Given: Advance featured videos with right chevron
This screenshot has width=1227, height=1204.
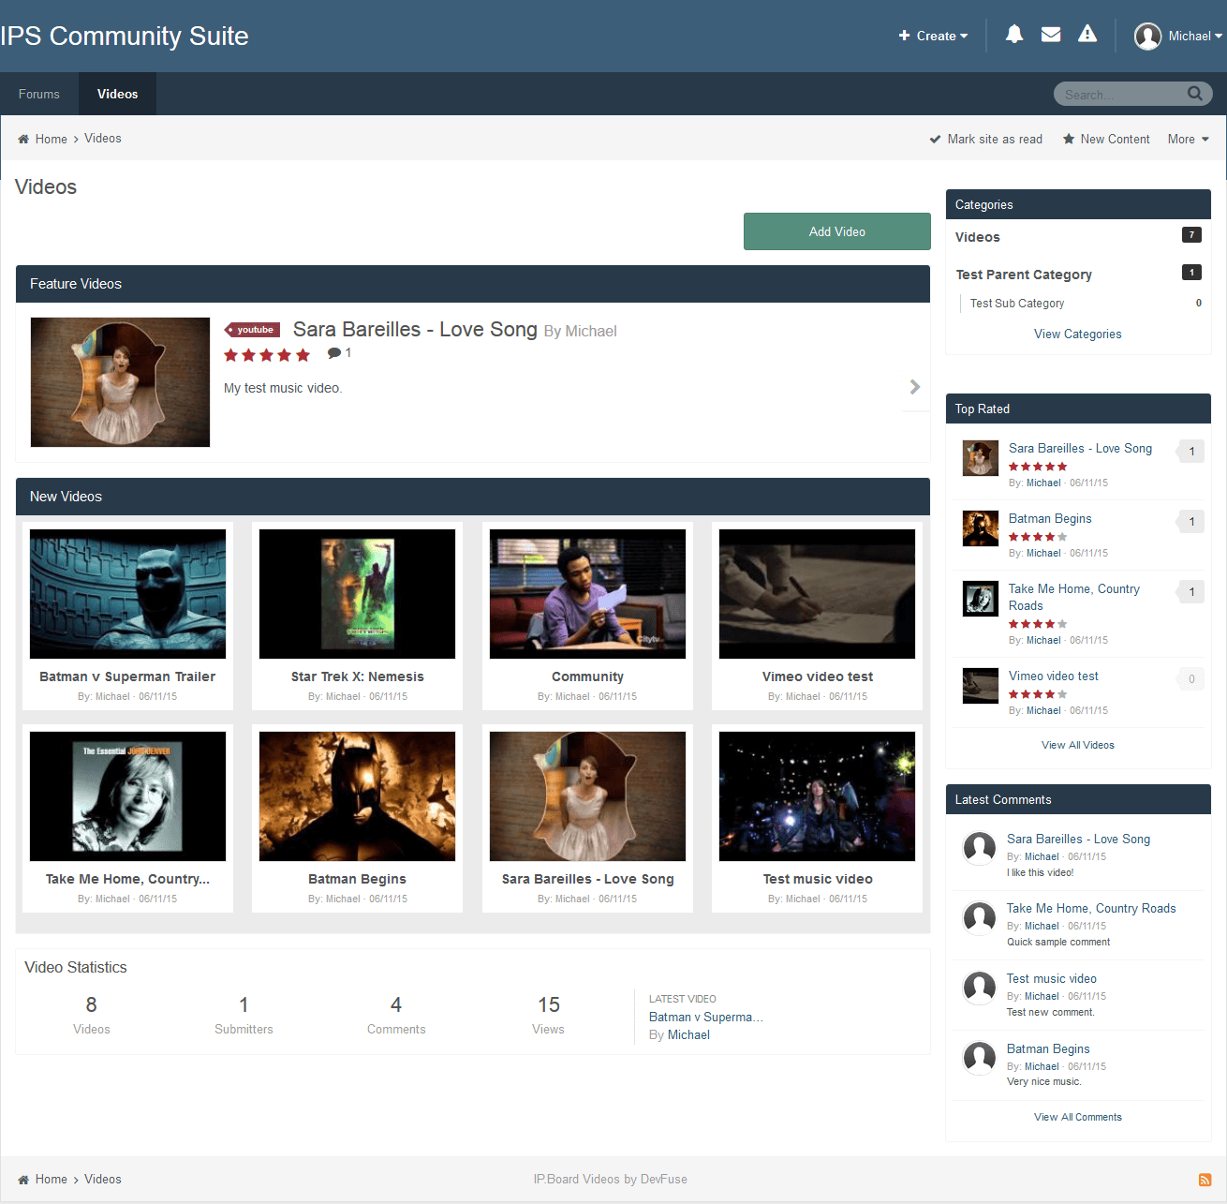Looking at the screenshot, I should tap(914, 387).
